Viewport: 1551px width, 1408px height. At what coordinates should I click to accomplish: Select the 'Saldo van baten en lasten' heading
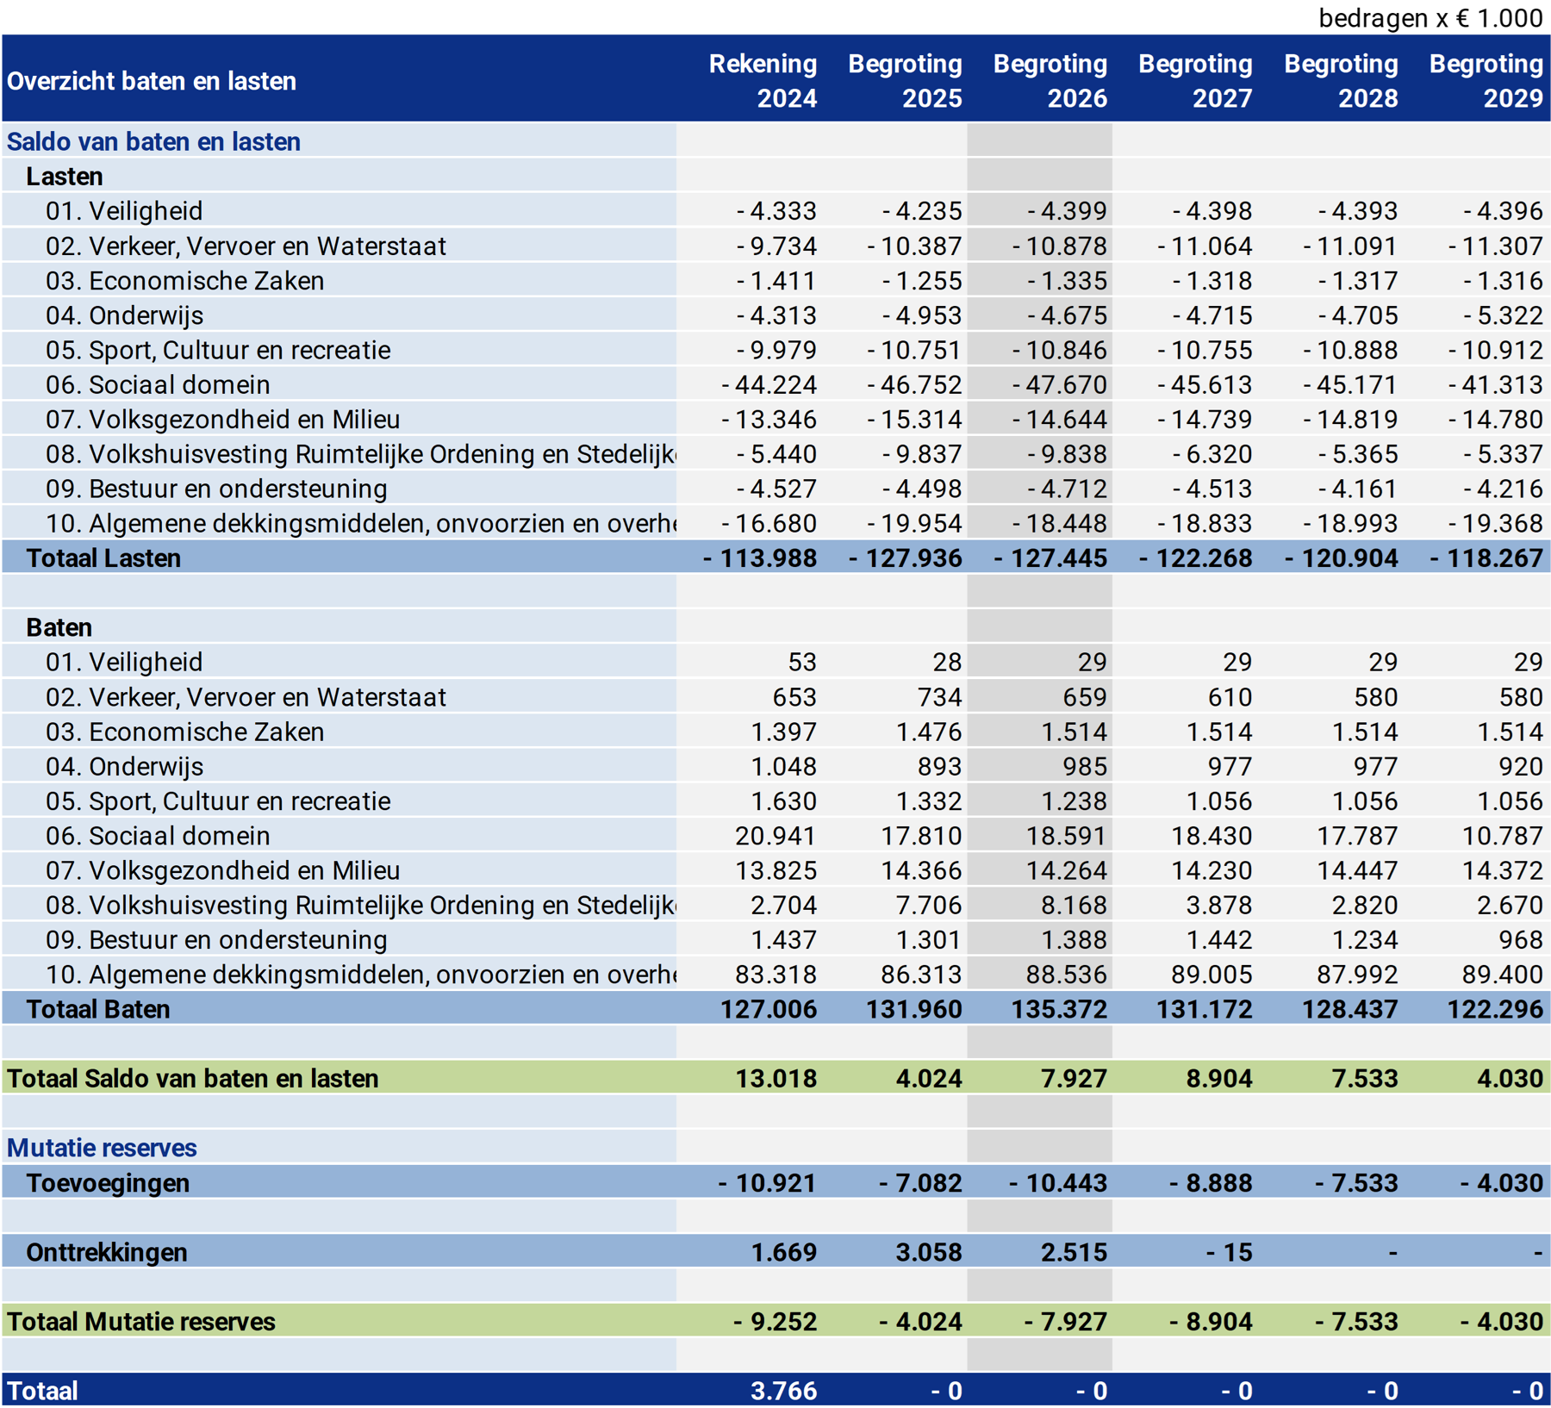pyautogui.click(x=153, y=141)
